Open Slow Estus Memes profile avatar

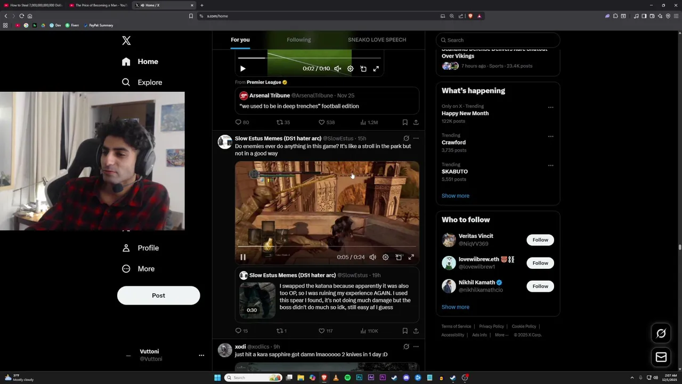pos(225,142)
